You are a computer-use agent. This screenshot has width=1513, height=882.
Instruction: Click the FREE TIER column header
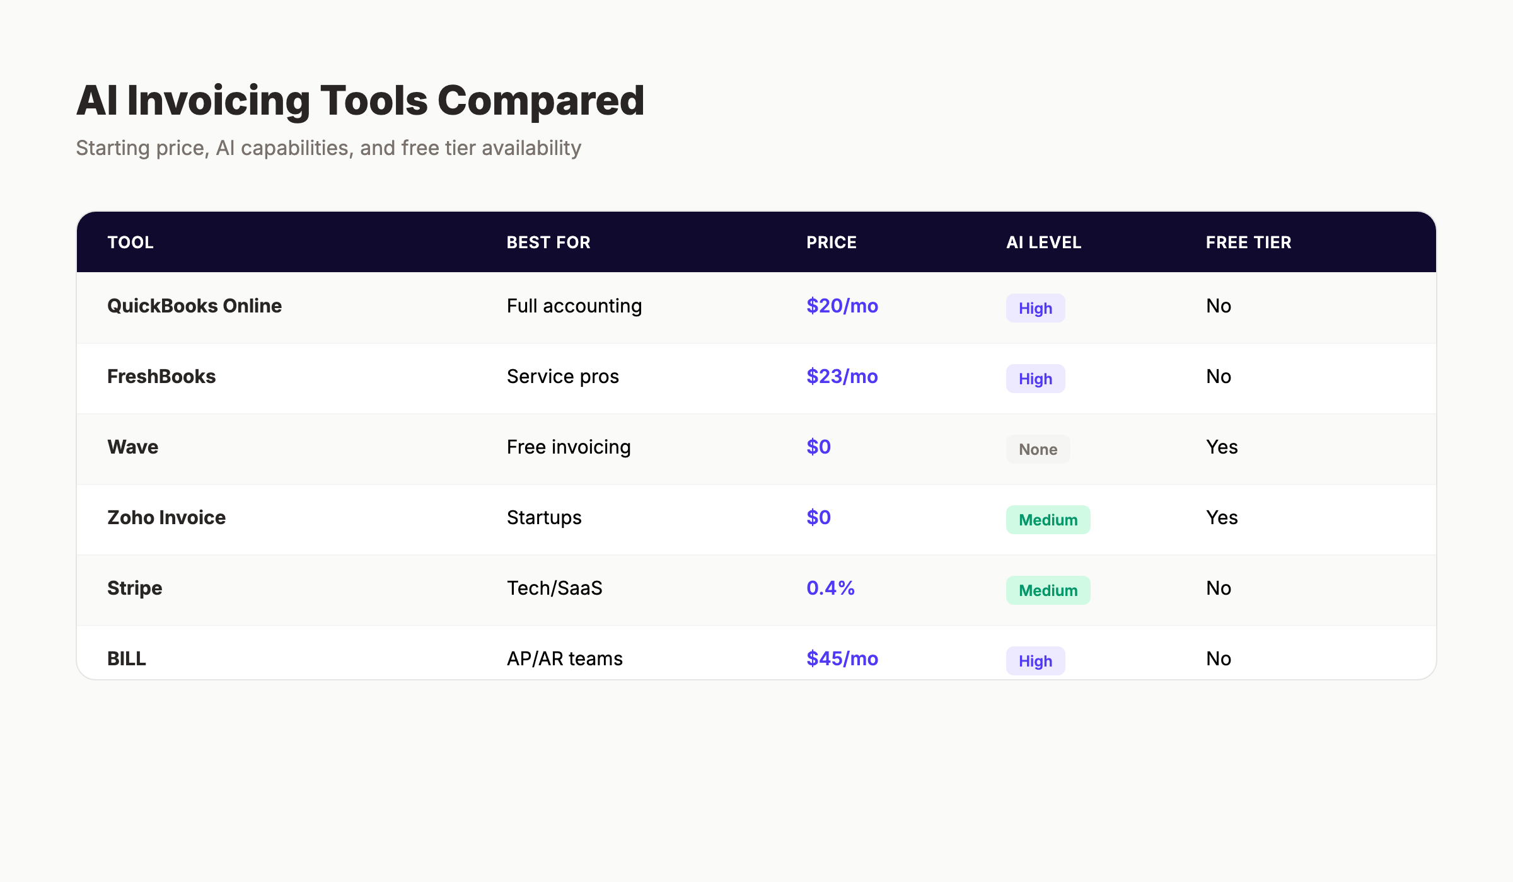point(1249,243)
